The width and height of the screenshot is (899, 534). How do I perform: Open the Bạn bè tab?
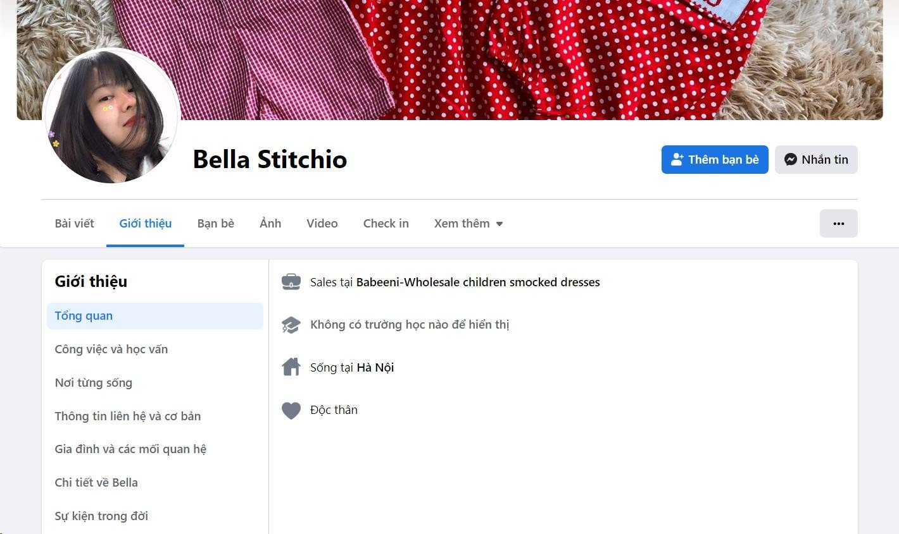tap(215, 224)
